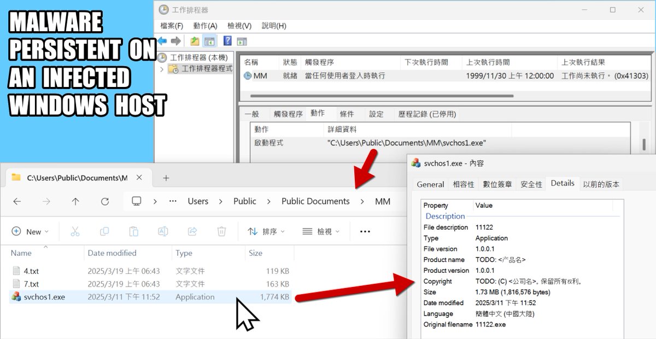This screenshot has width=656, height=339.
Task: Switch to the 動作 tab in task details
Action: (318, 113)
